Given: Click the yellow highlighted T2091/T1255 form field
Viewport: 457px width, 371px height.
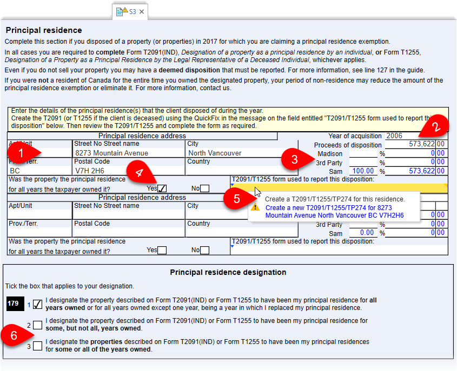Looking at the screenshot, I should click(339, 188).
